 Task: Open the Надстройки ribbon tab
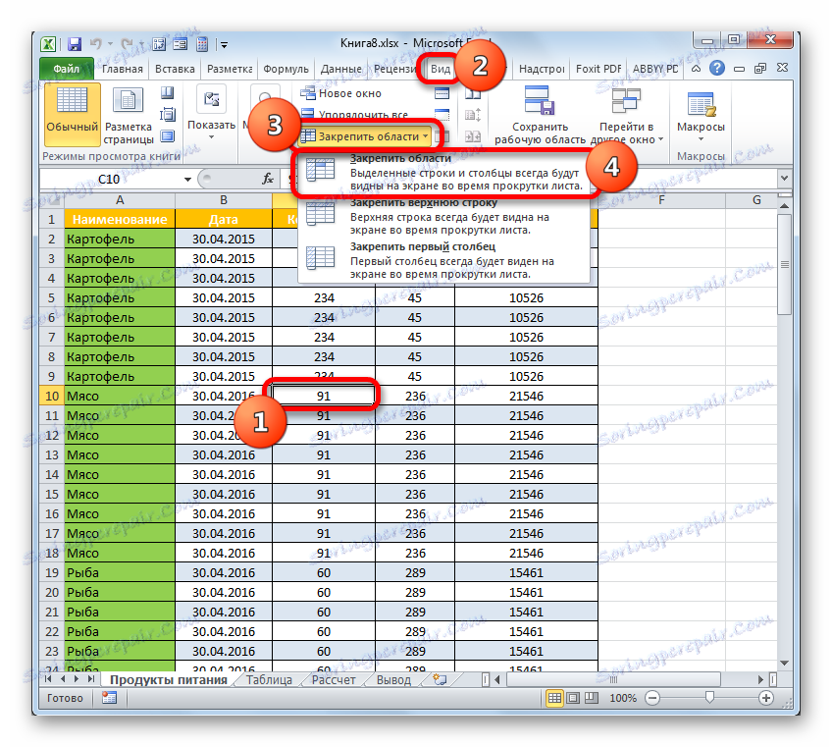[542, 69]
